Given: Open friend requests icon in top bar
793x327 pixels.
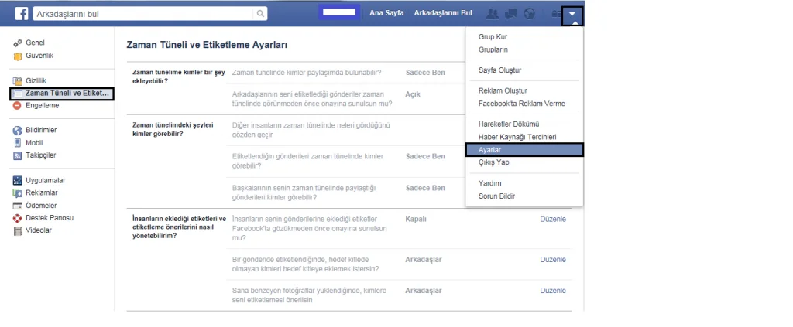Looking at the screenshot, I should [x=492, y=13].
